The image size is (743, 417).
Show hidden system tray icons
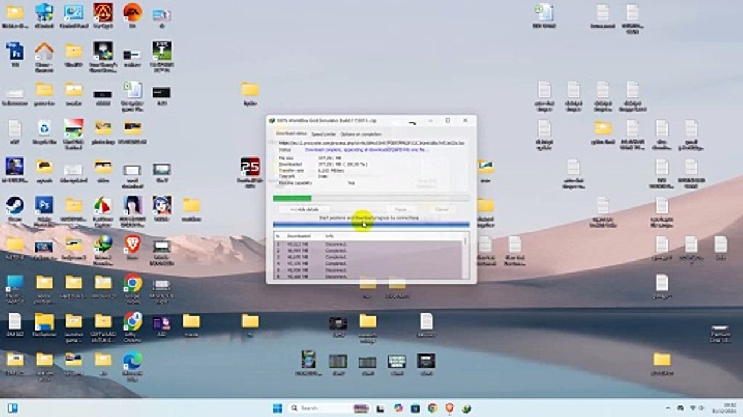tap(668, 408)
